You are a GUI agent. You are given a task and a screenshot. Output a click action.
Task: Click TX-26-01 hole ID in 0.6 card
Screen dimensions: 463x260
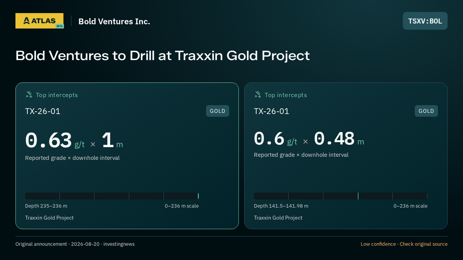click(272, 111)
